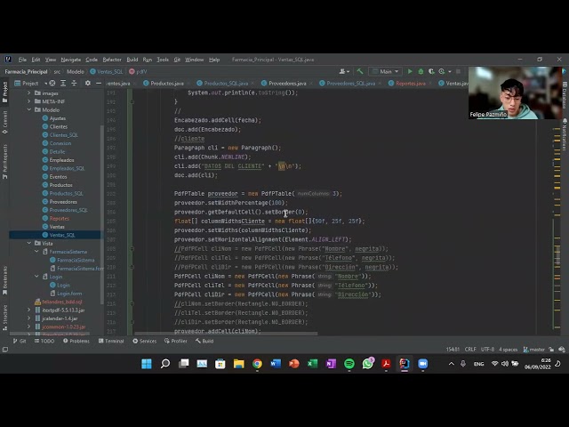Click the Stop square icon in run toolbar
Screen dimensions: 569x427
tap(458, 71)
